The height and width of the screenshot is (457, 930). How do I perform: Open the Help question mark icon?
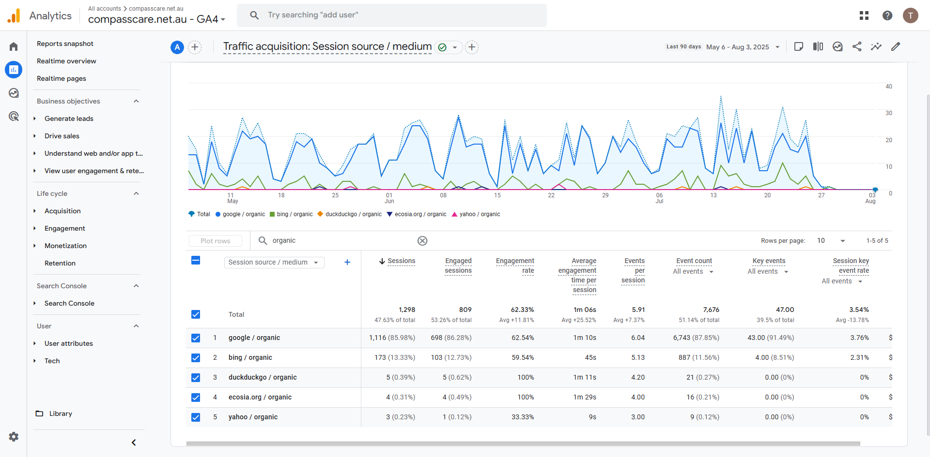[887, 15]
